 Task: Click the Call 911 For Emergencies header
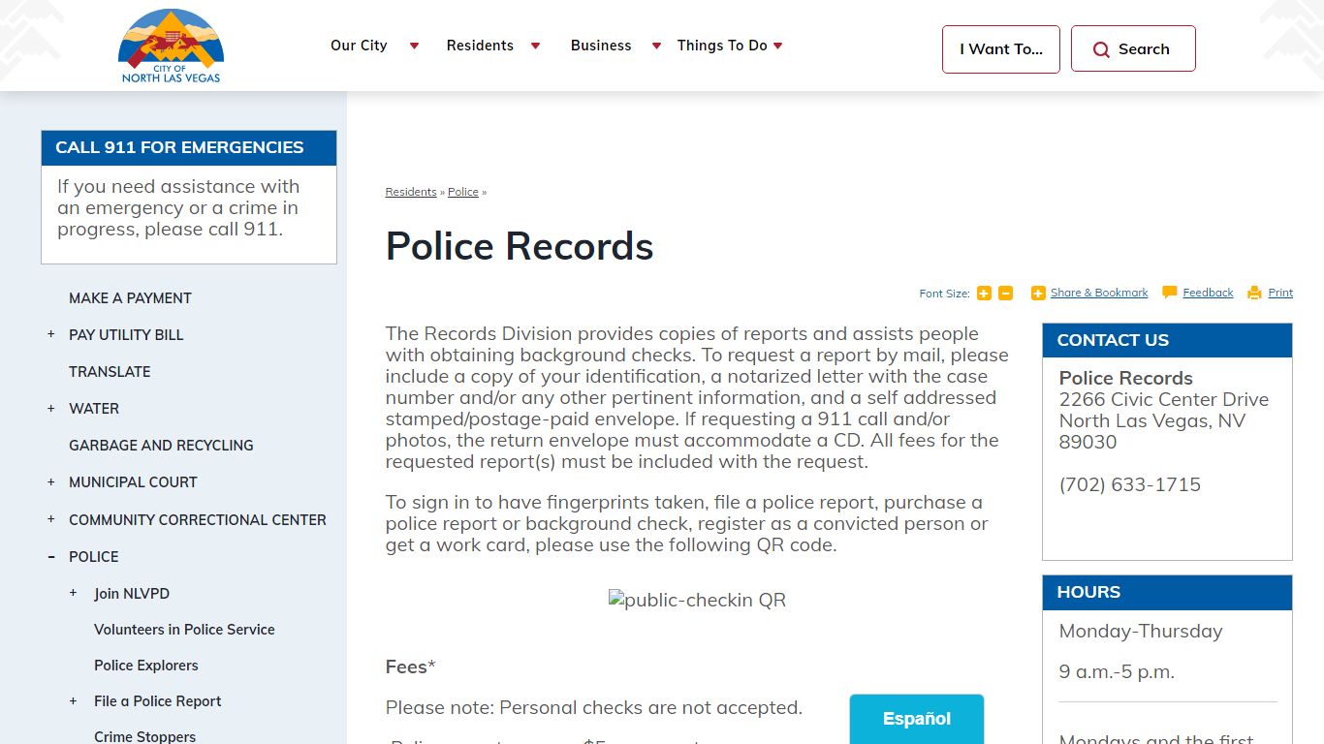click(189, 148)
